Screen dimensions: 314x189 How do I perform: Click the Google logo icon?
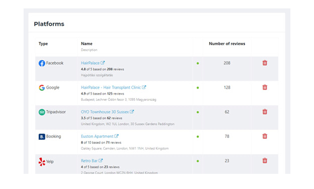pos(42,88)
